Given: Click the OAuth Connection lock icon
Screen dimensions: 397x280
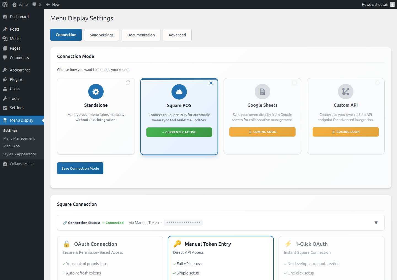Looking at the screenshot, I should tap(67, 244).
